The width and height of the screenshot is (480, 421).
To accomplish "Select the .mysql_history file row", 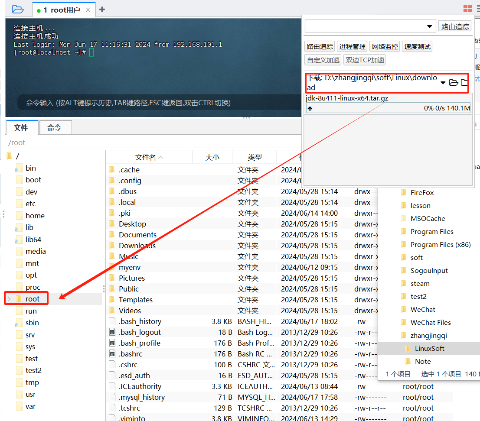I will (x=279, y=397).
